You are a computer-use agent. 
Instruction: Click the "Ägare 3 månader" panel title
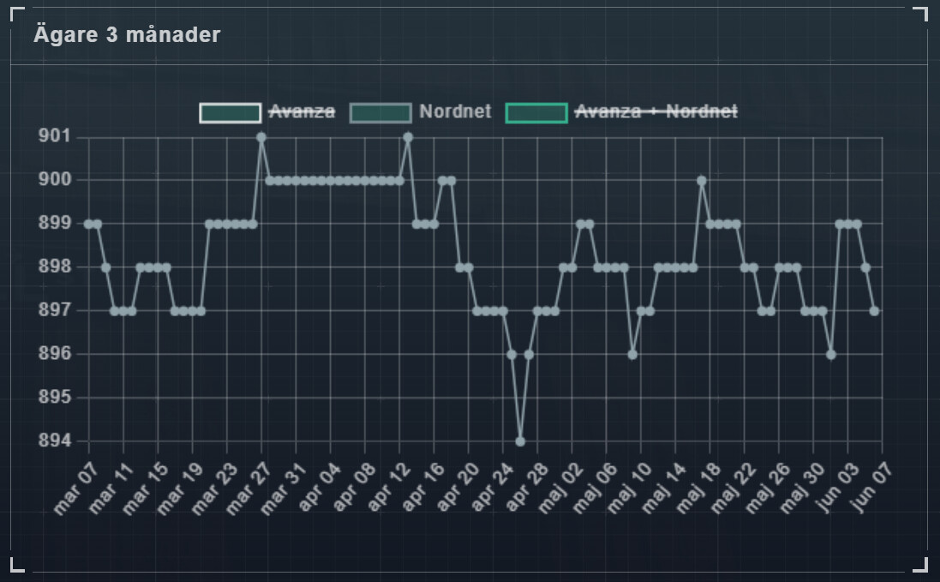127,35
